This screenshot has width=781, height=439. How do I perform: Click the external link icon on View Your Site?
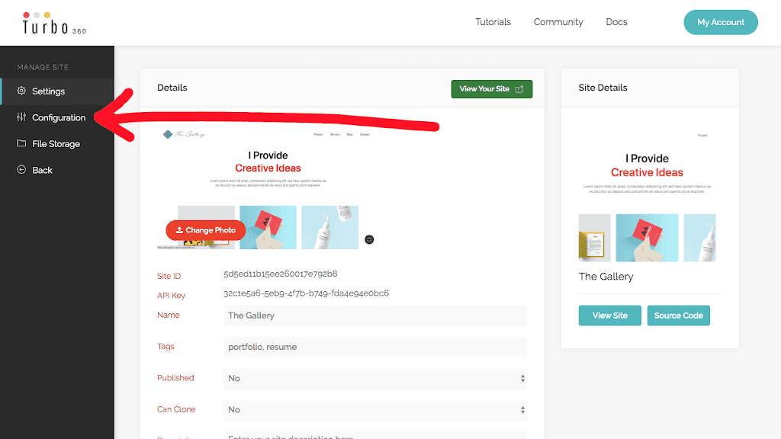tap(519, 89)
